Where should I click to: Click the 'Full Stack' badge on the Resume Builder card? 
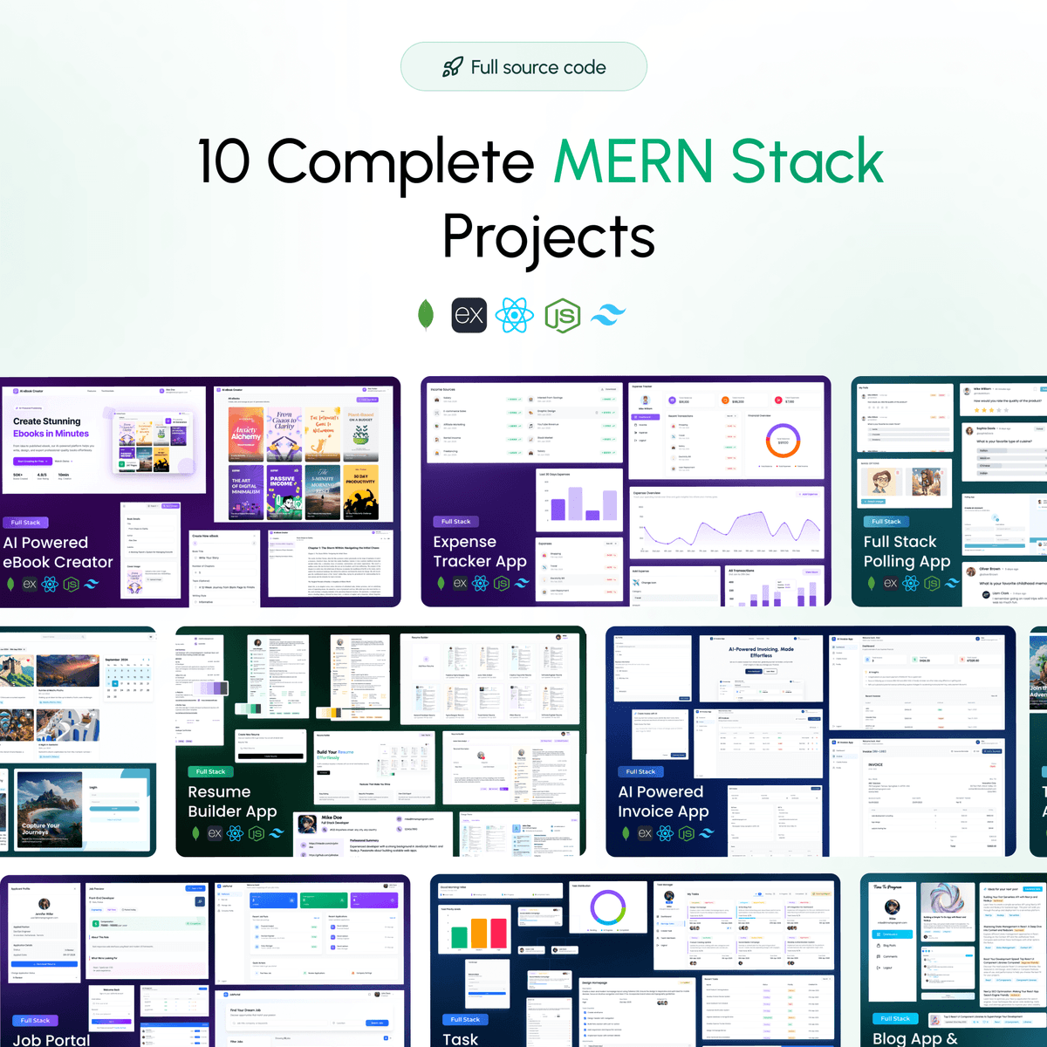coord(210,771)
